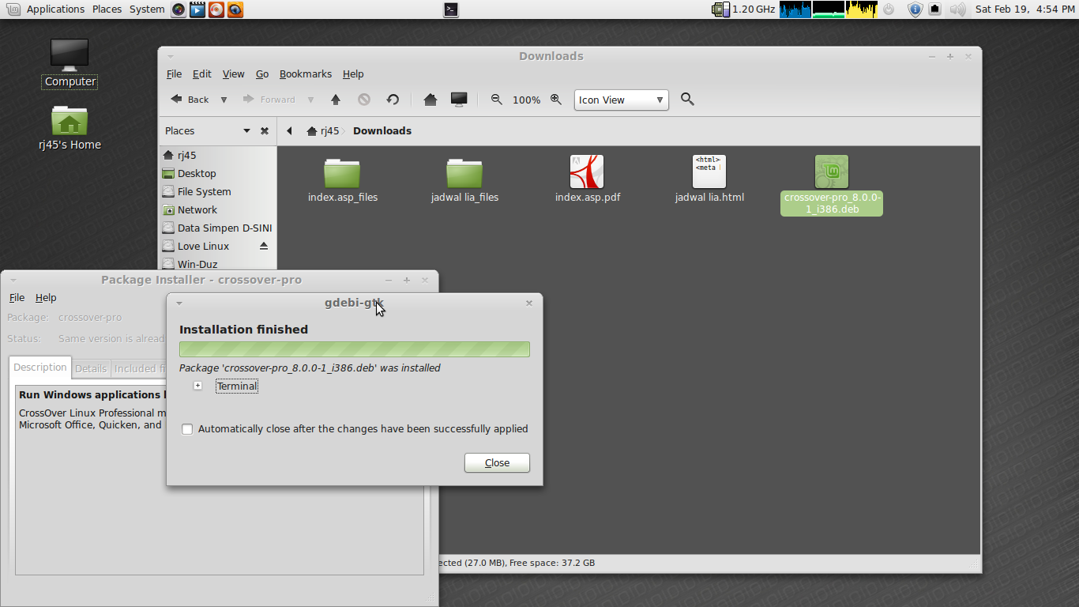Reload the Downloads folder view

tap(393, 100)
